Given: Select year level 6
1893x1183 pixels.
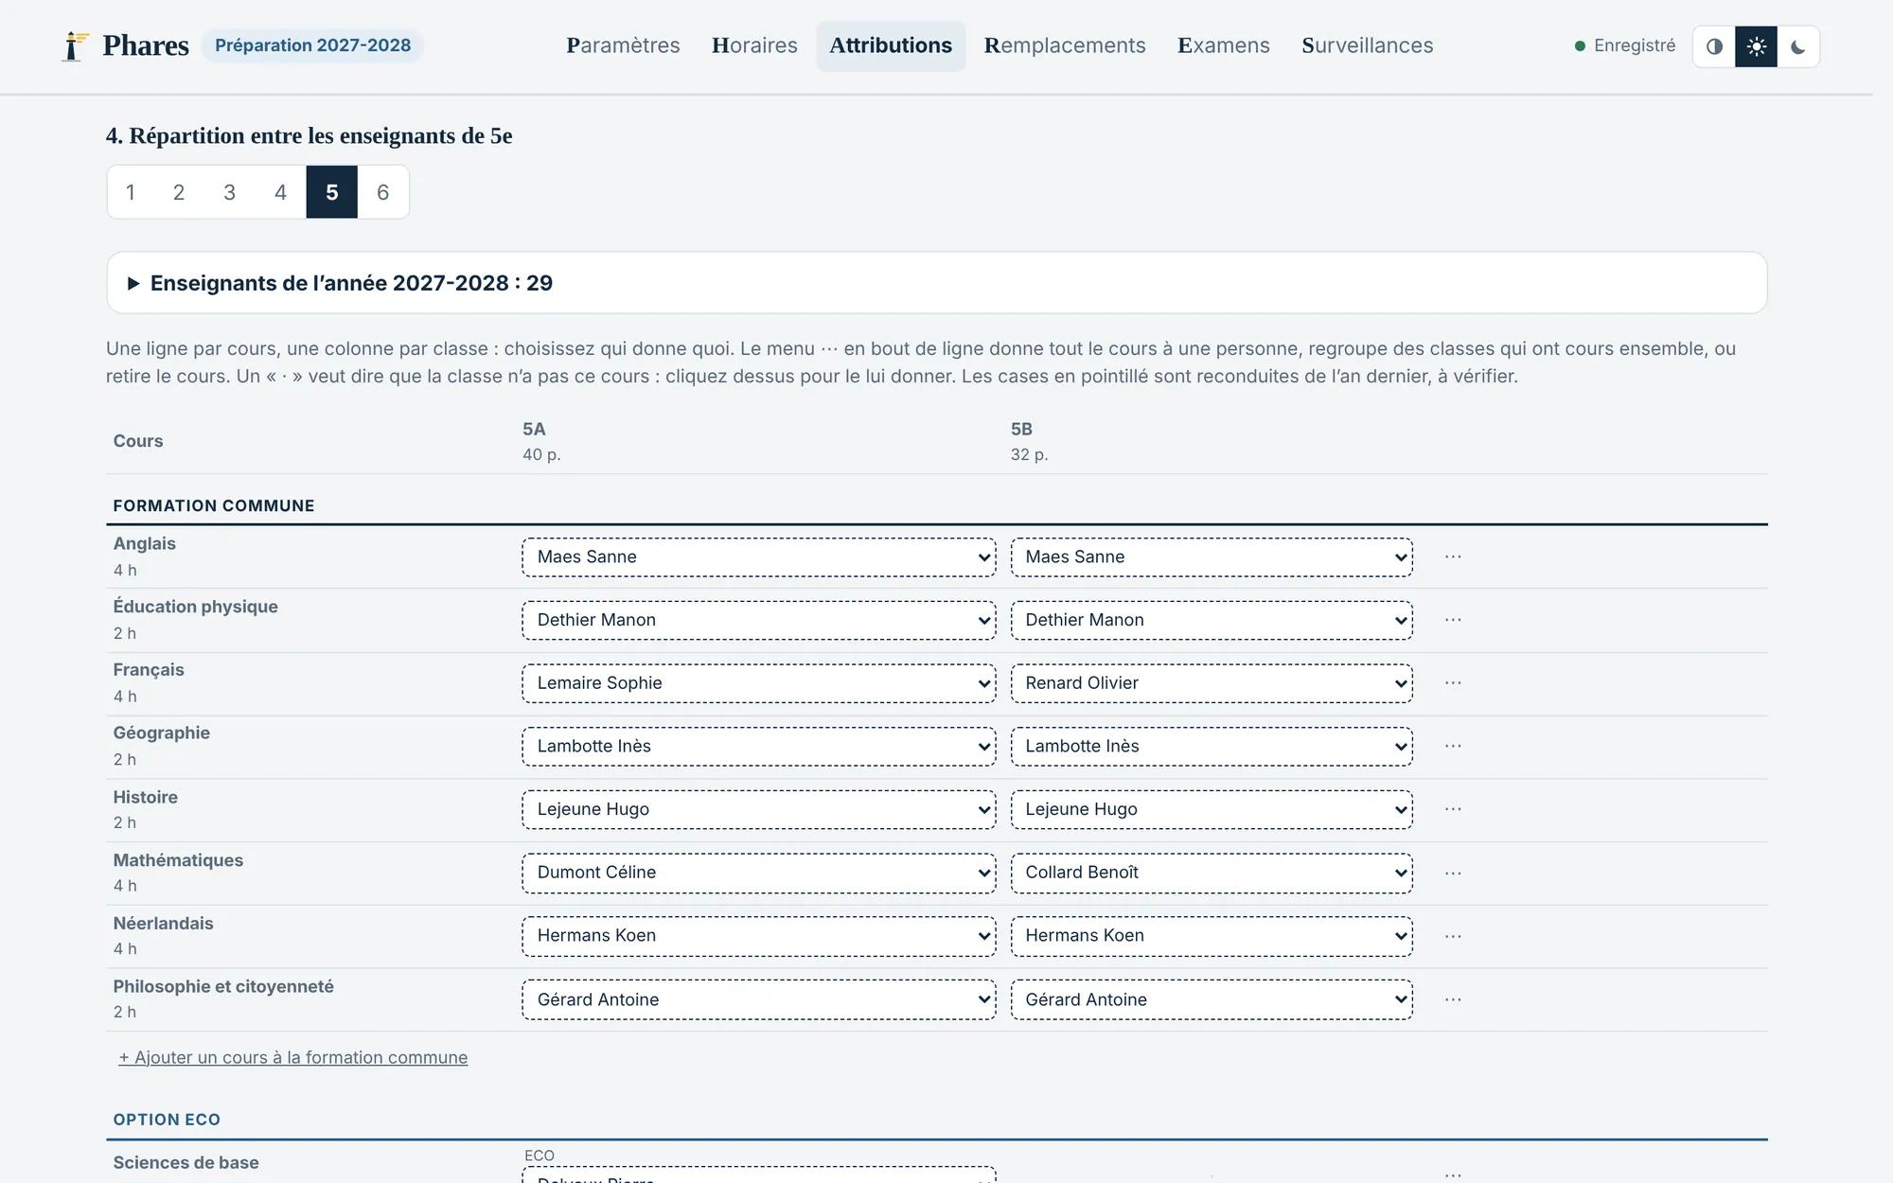Looking at the screenshot, I should point(382,192).
